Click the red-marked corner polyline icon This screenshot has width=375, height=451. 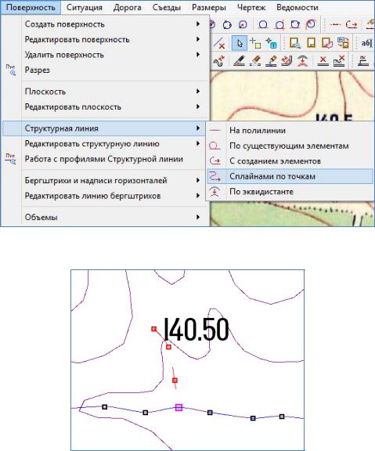[x=287, y=61]
